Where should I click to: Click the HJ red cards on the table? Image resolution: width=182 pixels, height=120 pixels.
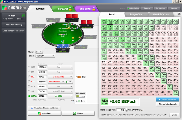click(x=72, y=16)
